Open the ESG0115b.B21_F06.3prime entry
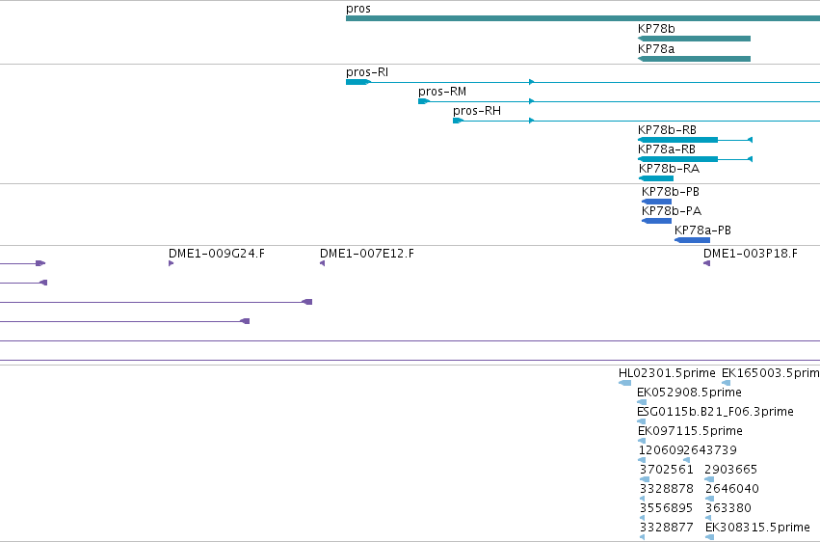Screen dimensions: 820x542 click(x=715, y=412)
